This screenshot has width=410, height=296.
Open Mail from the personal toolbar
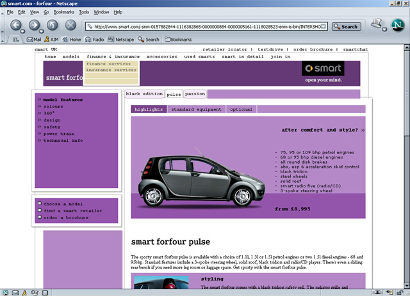tap(34, 40)
